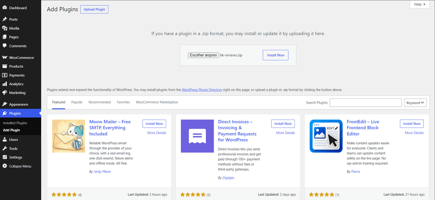Switch to the Featured tab
The image size is (435, 200).
click(x=58, y=102)
